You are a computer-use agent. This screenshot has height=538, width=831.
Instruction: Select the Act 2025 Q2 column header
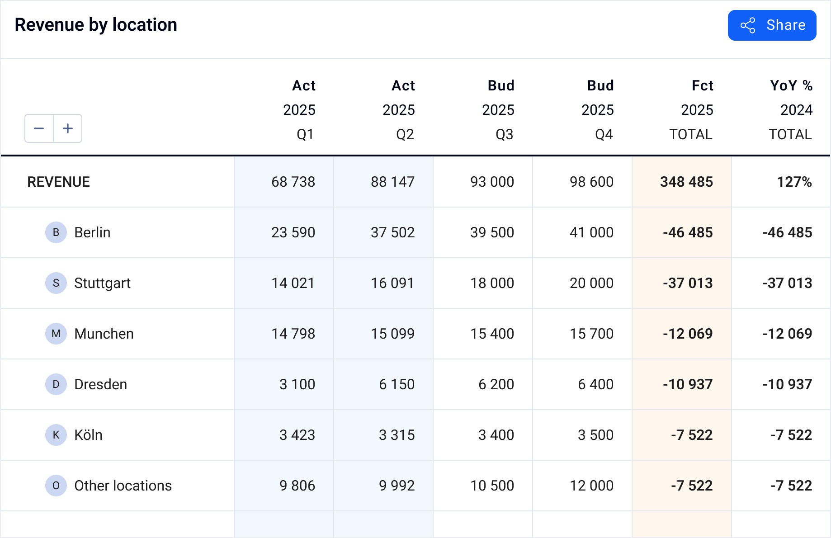pos(400,110)
